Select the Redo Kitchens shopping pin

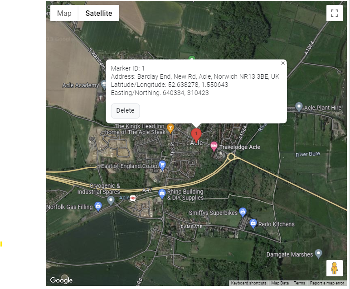click(x=253, y=223)
